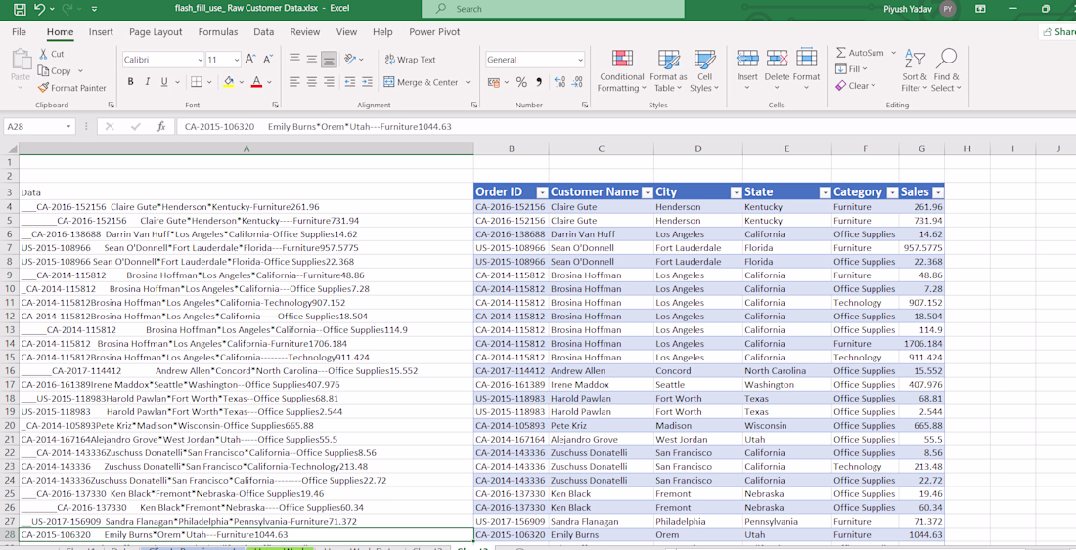
Task: Open the Power Pivot tab
Action: [x=434, y=32]
